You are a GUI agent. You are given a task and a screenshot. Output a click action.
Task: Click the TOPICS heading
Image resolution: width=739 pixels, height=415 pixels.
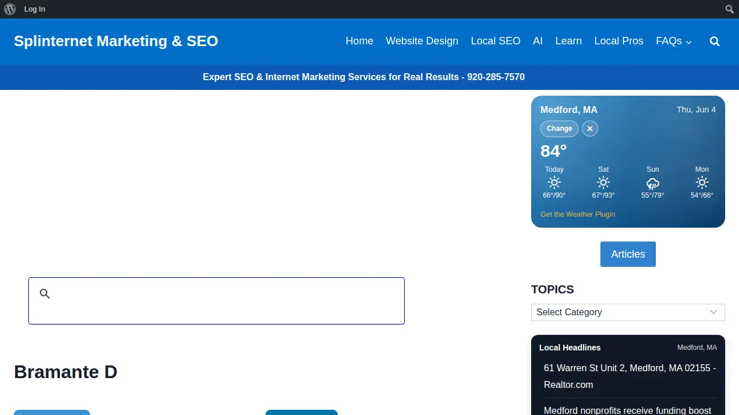click(553, 290)
